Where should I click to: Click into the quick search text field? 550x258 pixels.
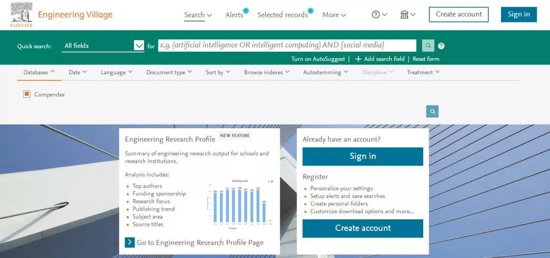pos(287,46)
